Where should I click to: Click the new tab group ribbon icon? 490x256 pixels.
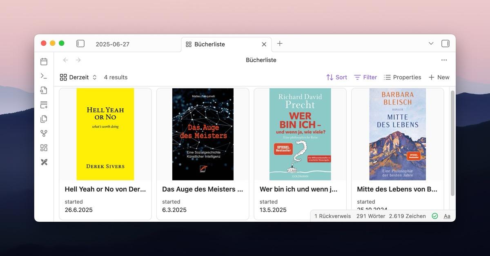pos(44,105)
